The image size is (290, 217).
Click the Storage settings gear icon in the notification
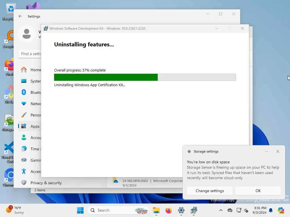(x=189, y=151)
